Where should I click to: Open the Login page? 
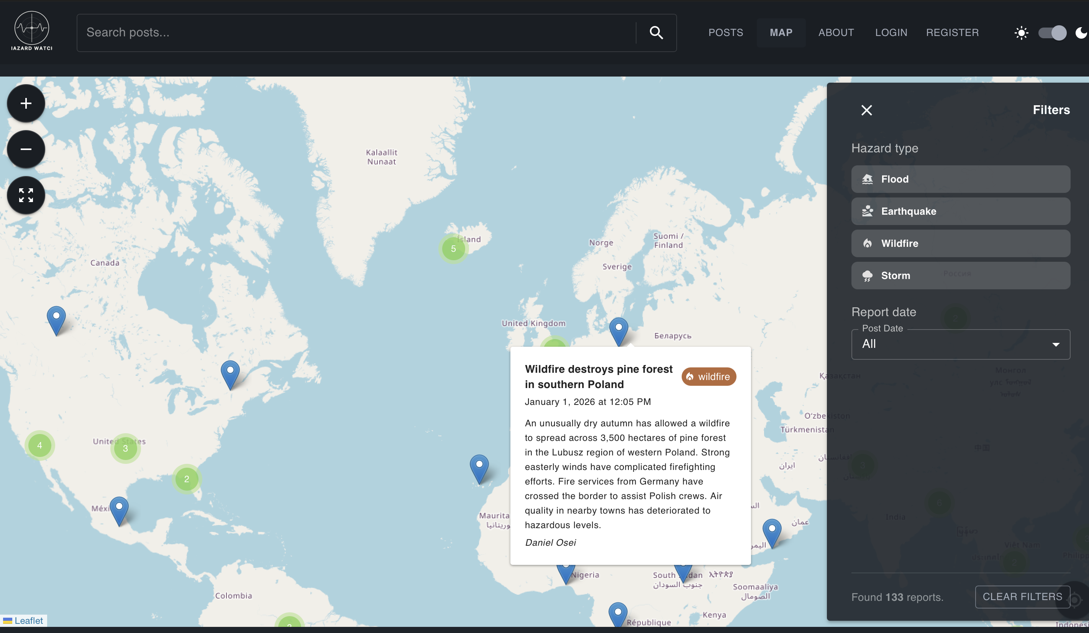tap(891, 33)
